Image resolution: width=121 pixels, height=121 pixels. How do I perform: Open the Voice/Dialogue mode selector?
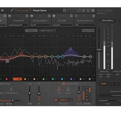(x=110, y=95)
